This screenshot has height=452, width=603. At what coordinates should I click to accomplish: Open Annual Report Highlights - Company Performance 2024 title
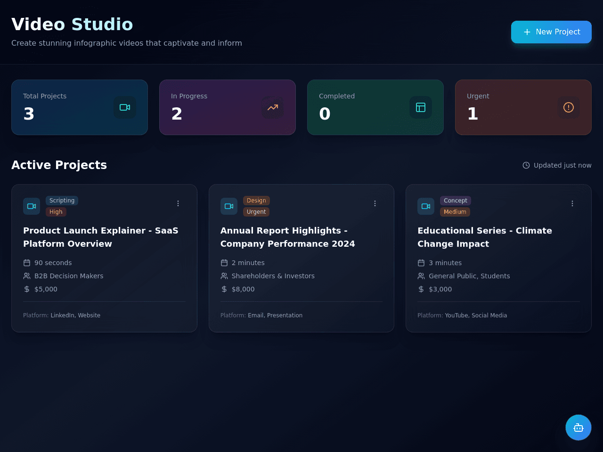(288, 237)
